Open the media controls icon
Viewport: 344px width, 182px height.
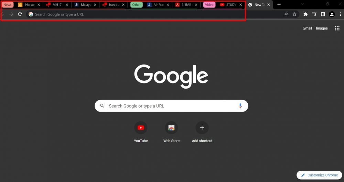coord(314,14)
